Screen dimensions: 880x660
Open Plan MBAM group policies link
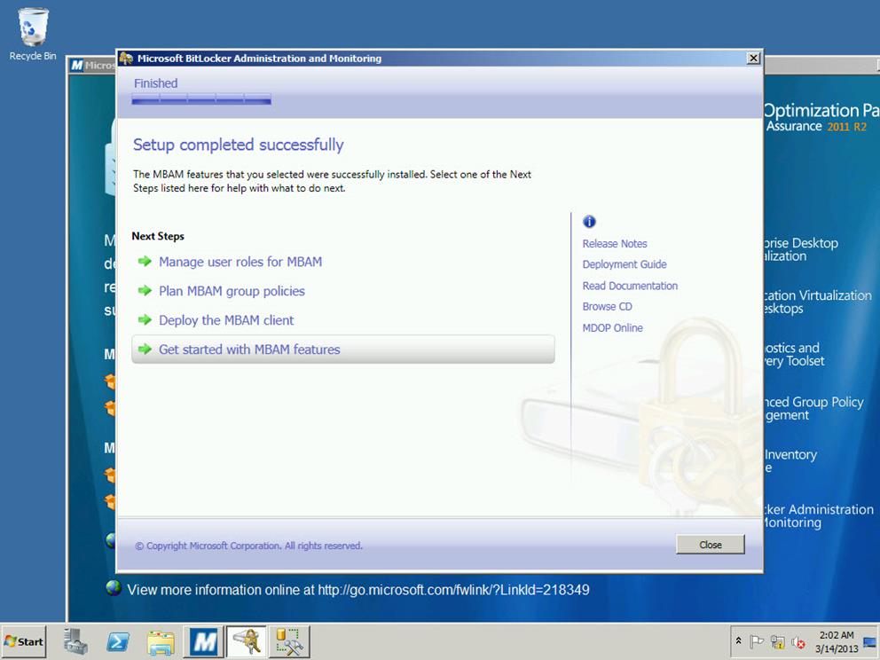(x=232, y=291)
